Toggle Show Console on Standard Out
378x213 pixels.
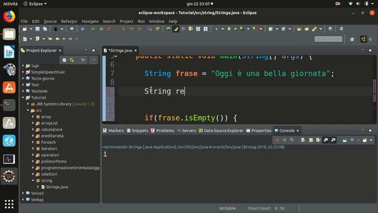click(325, 140)
